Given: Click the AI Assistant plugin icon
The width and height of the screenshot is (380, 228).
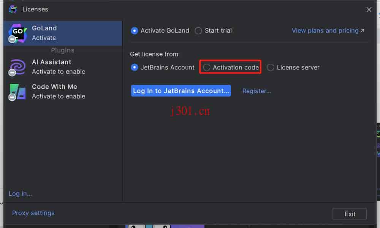Looking at the screenshot, I should [17, 67].
